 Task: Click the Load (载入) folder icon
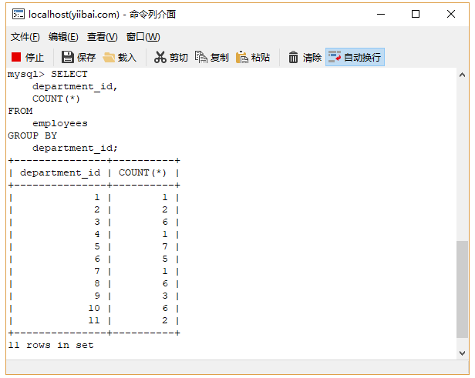point(109,57)
